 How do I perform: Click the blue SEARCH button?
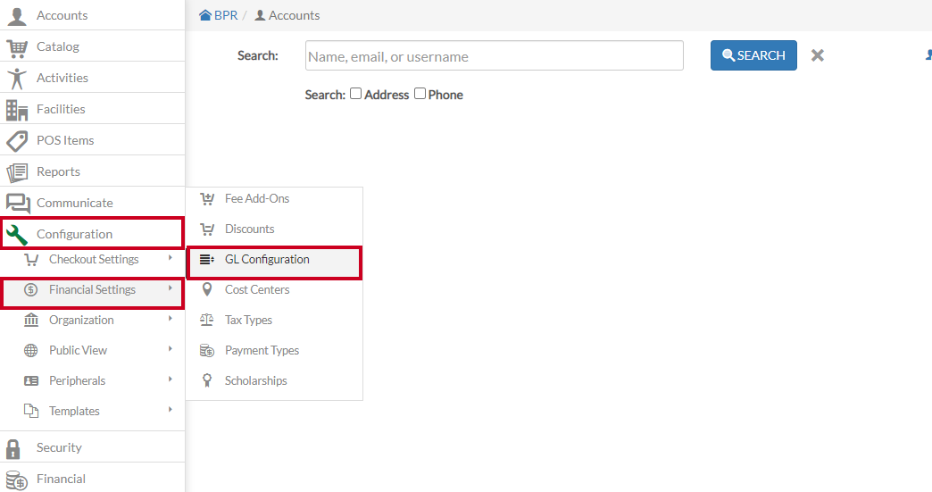(753, 55)
